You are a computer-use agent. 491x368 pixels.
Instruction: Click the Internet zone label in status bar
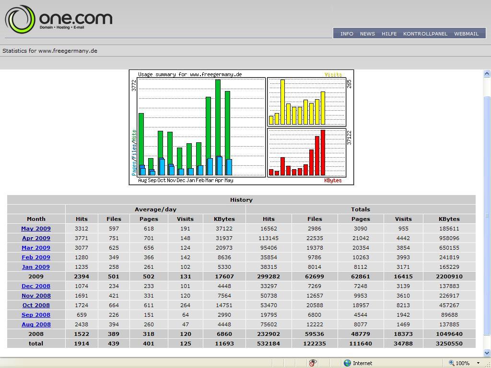pos(362,363)
